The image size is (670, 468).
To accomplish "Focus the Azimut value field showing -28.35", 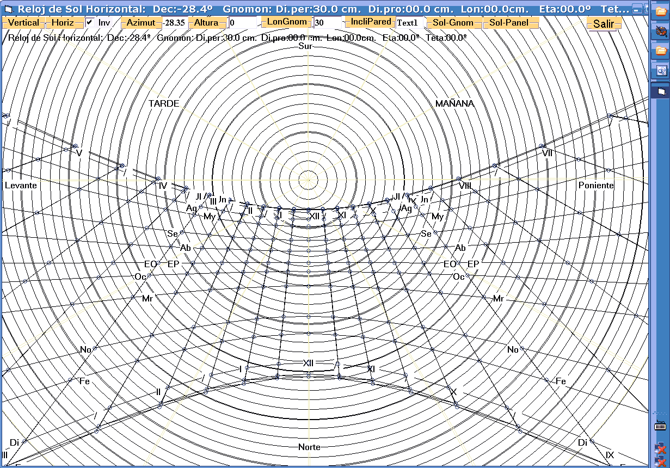I will point(175,22).
